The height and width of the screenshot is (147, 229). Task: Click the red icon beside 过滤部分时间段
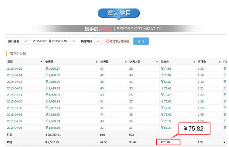107,41
